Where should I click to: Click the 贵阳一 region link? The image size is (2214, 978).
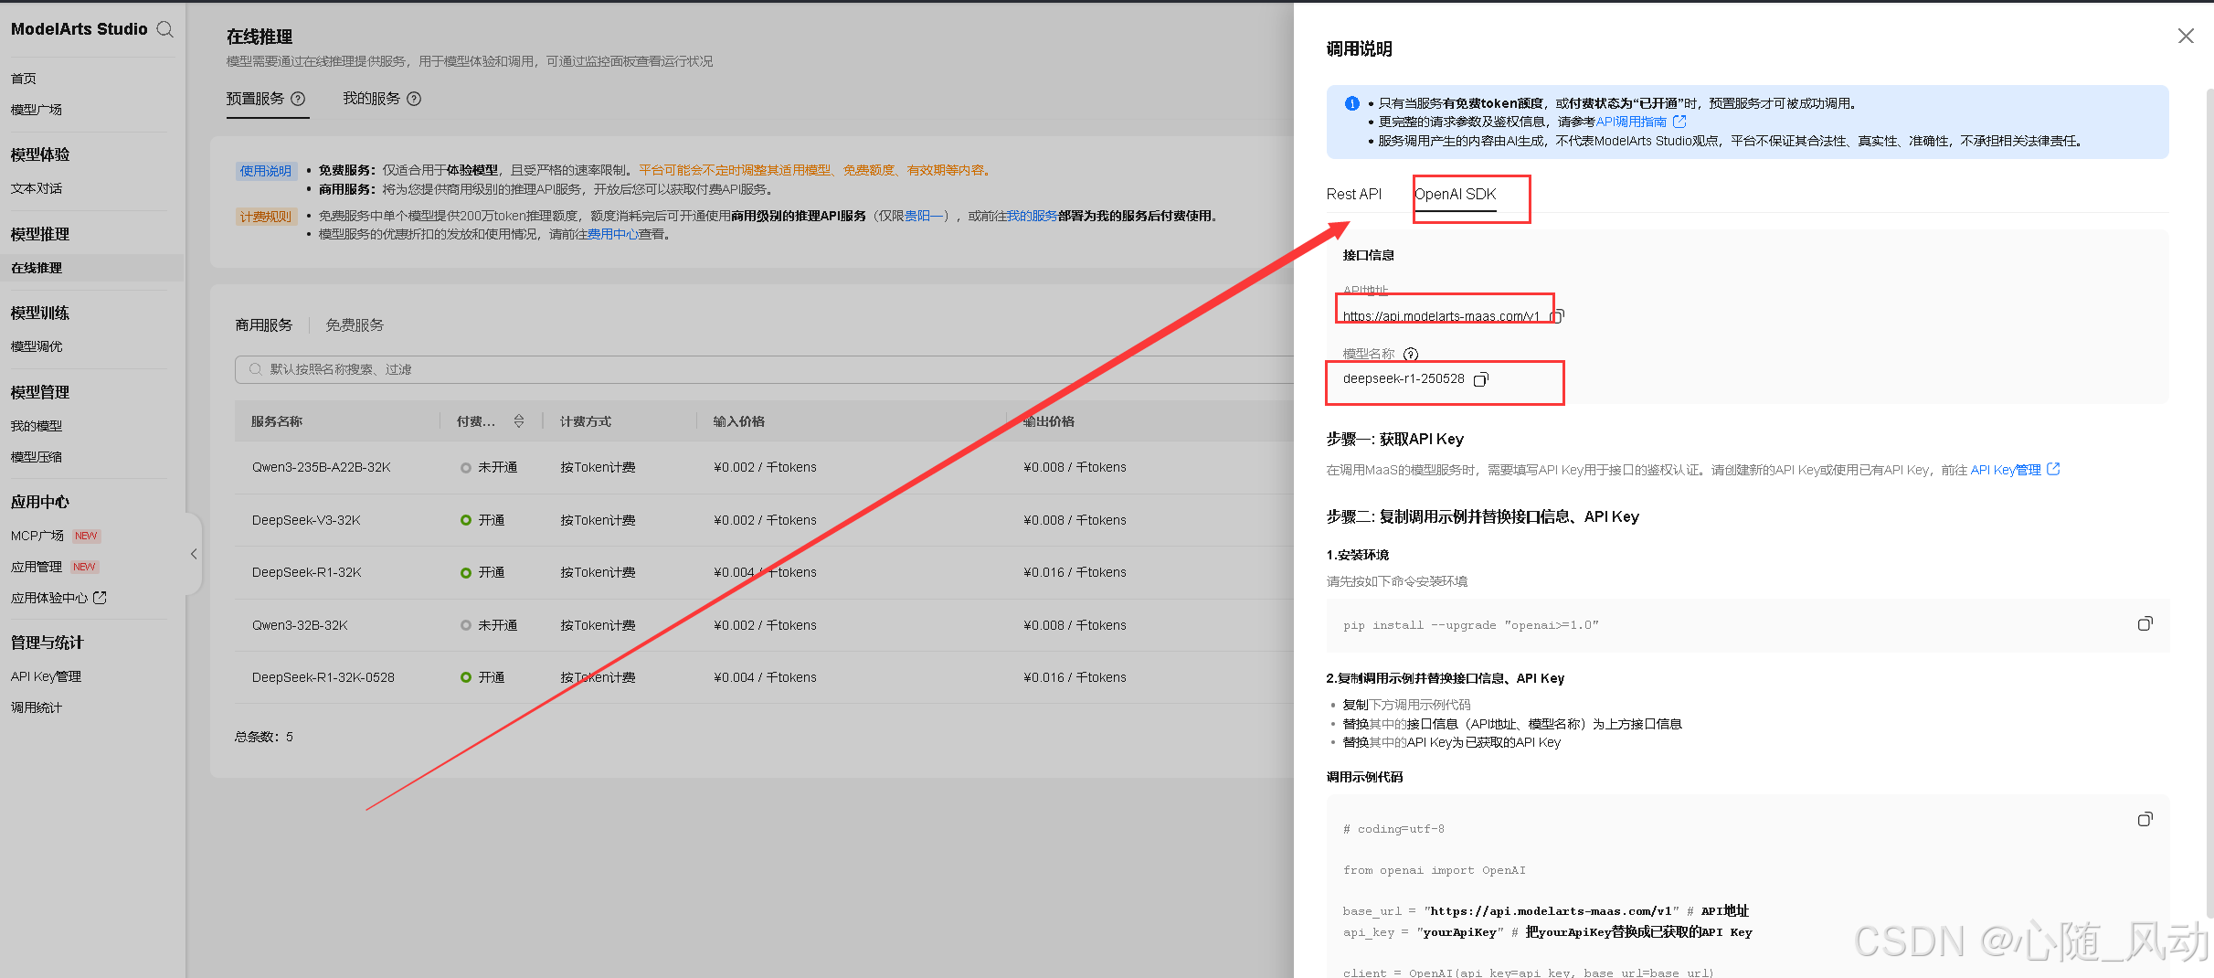pos(924,216)
